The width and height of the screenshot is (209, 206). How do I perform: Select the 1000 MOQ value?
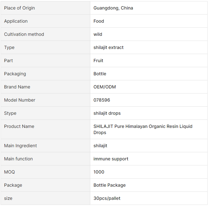[99, 172]
